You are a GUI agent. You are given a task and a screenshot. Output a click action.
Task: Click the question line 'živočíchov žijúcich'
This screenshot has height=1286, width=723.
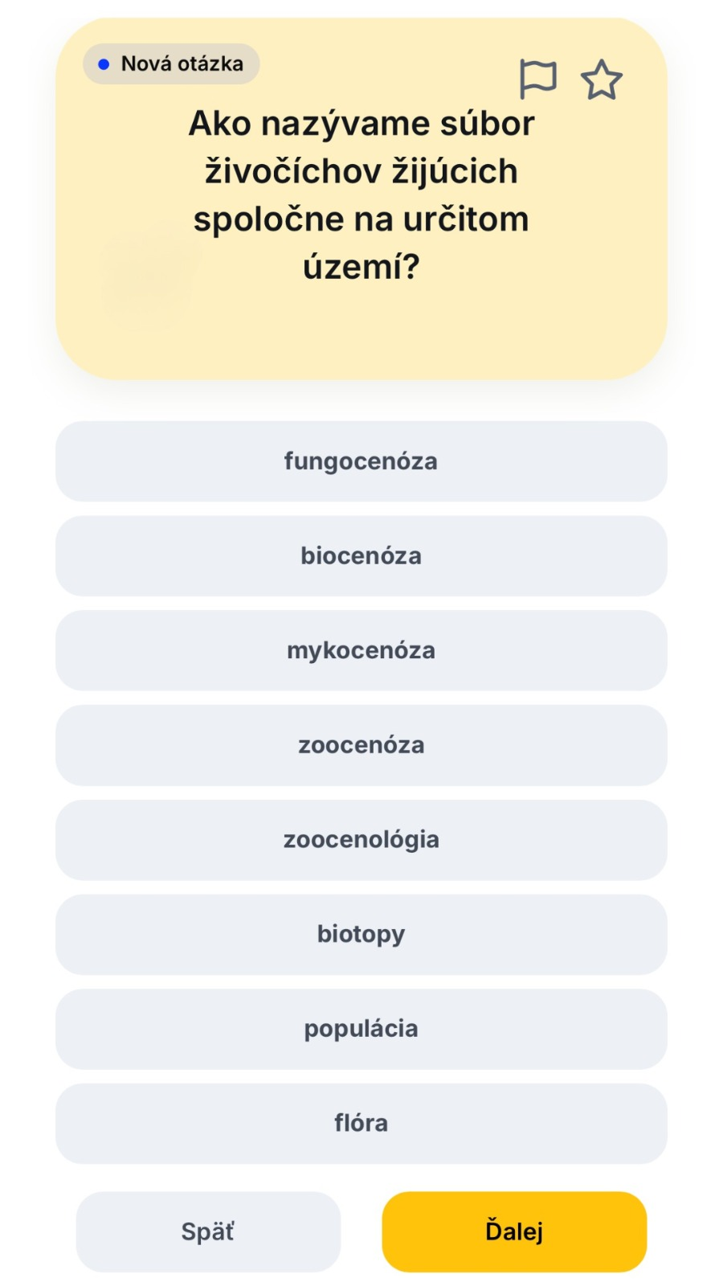click(361, 171)
